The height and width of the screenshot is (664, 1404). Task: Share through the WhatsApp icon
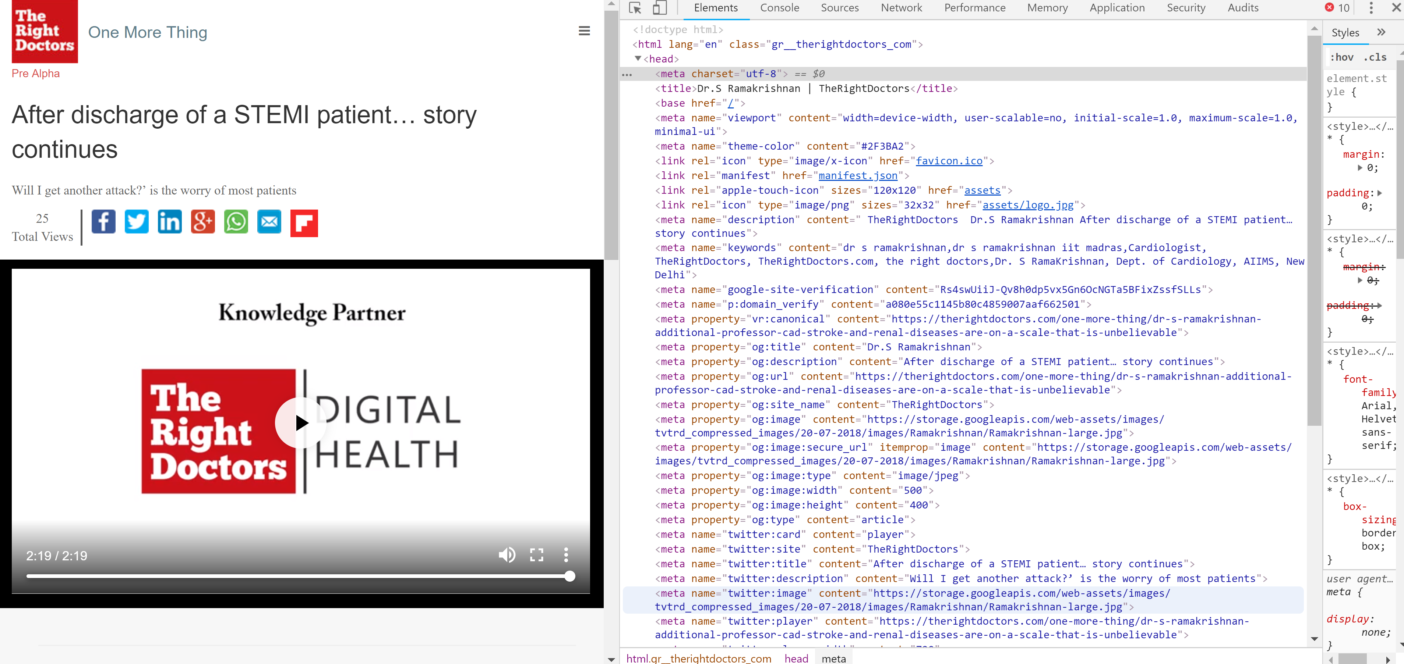(236, 222)
